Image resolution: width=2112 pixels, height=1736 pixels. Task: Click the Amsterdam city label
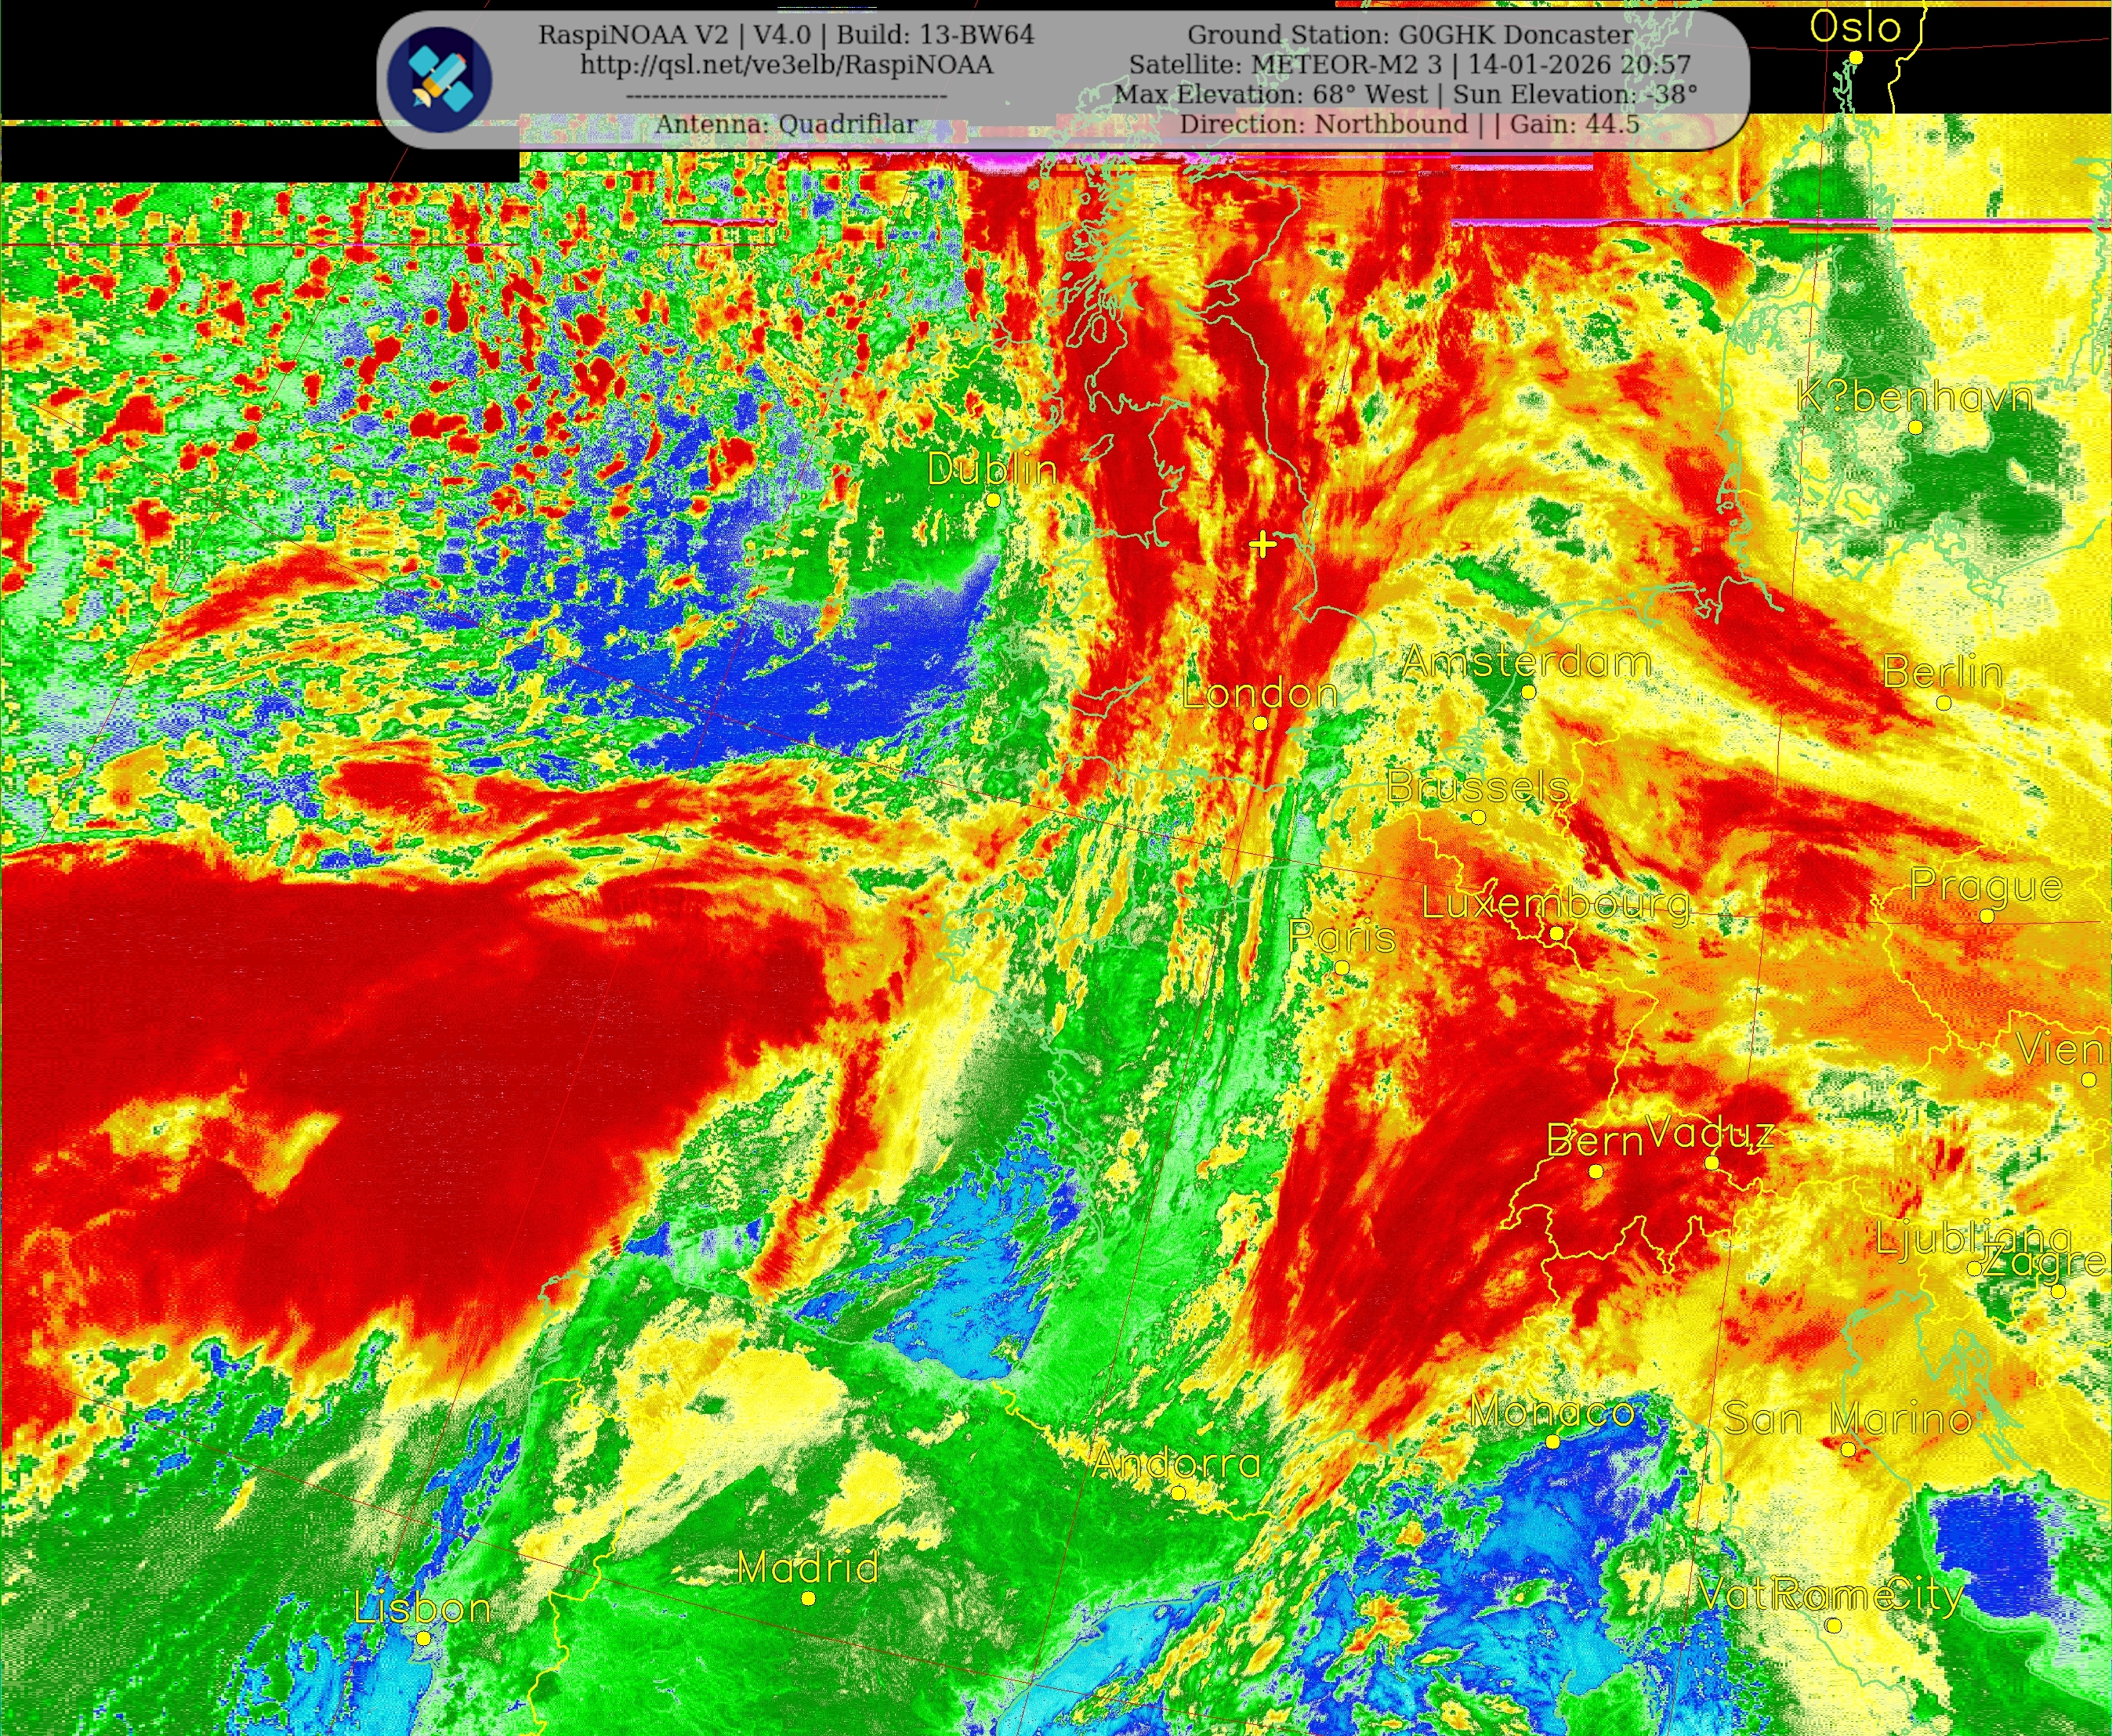tap(1527, 662)
